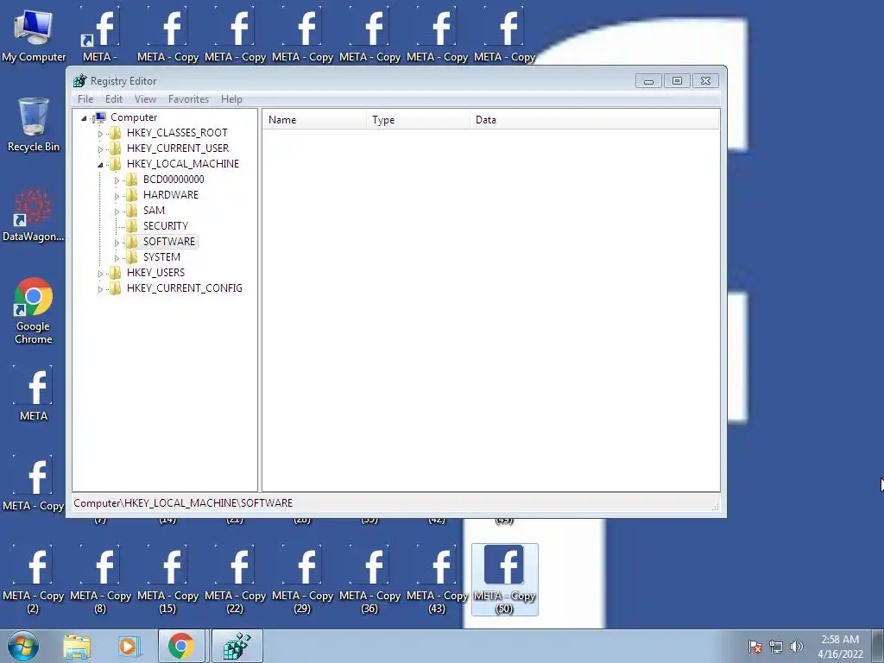Select the Google Chrome desktop shortcut

(x=34, y=311)
